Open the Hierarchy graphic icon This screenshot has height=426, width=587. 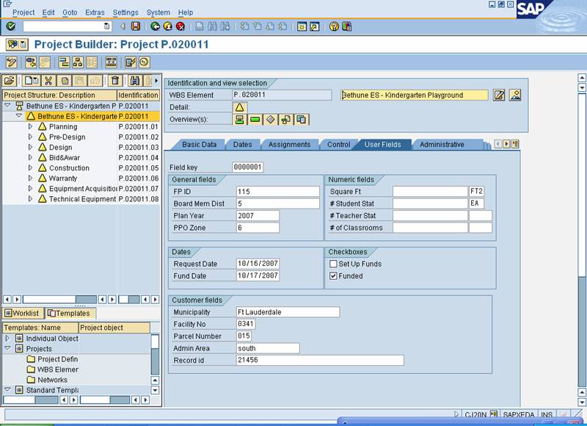coord(78,62)
